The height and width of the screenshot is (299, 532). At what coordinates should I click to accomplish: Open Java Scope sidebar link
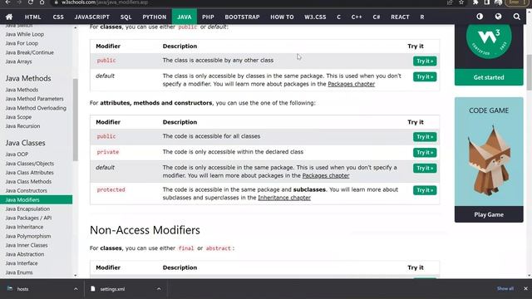coord(18,117)
